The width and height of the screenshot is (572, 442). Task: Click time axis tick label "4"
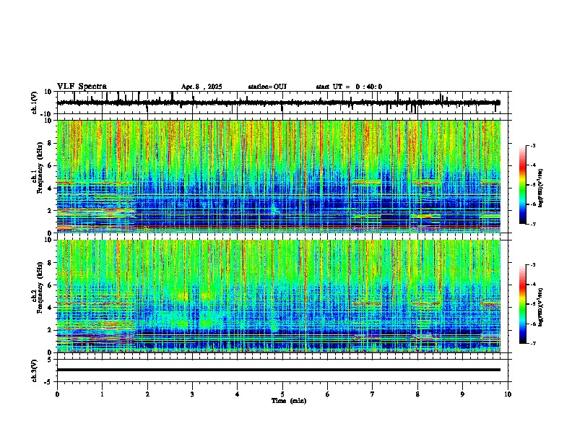coord(237,394)
